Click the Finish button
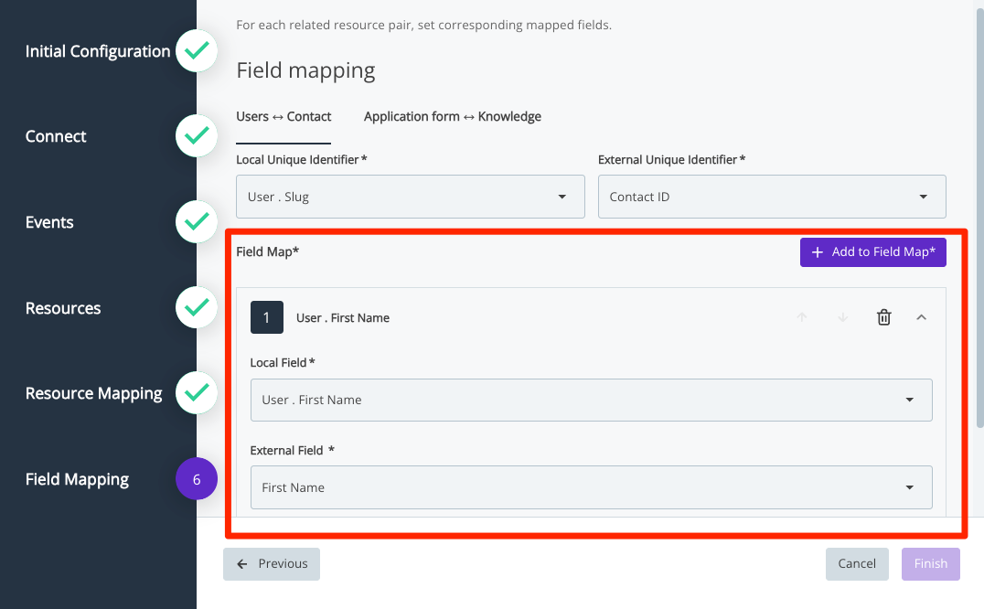984x609 pixels. tap(930, 564)
